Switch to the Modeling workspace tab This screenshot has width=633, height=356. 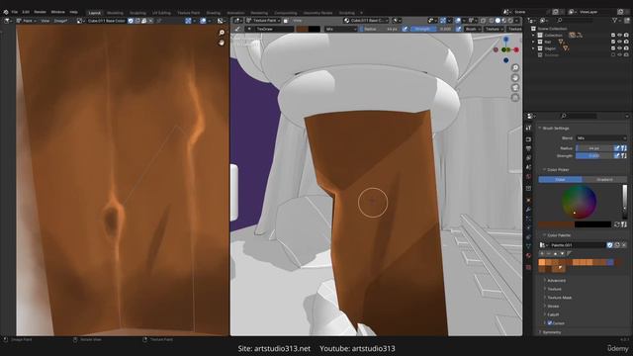(115, 13)
